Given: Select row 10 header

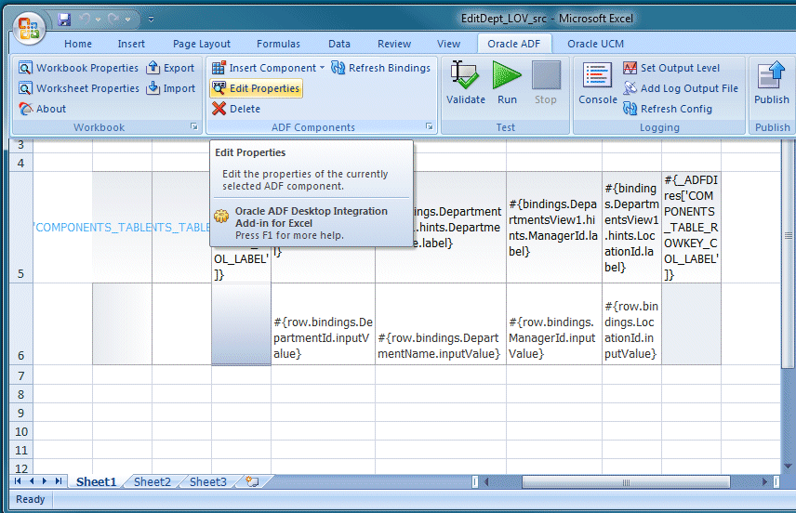Looking at the screenshot, I should (x=20, y=431).
